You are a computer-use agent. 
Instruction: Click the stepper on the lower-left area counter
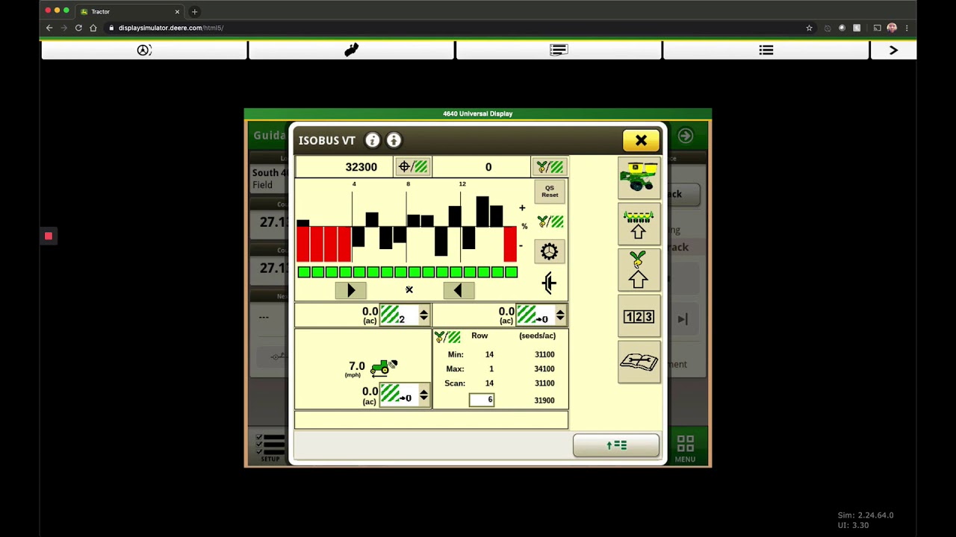click(x=423, y=395)
